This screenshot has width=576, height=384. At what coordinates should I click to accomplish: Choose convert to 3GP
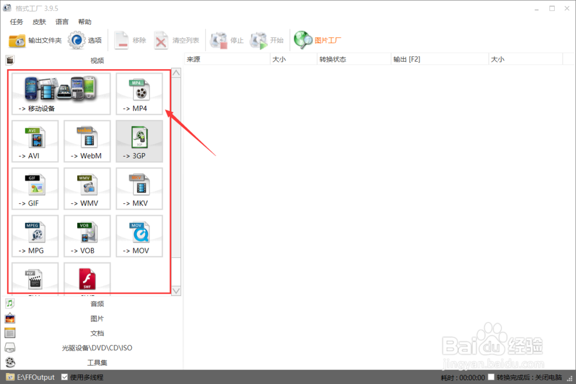[139, 141]
